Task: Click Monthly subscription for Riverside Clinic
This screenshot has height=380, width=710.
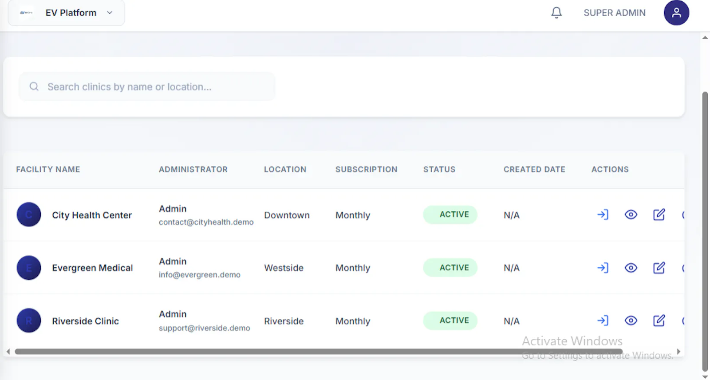Action: click(353, 321)
